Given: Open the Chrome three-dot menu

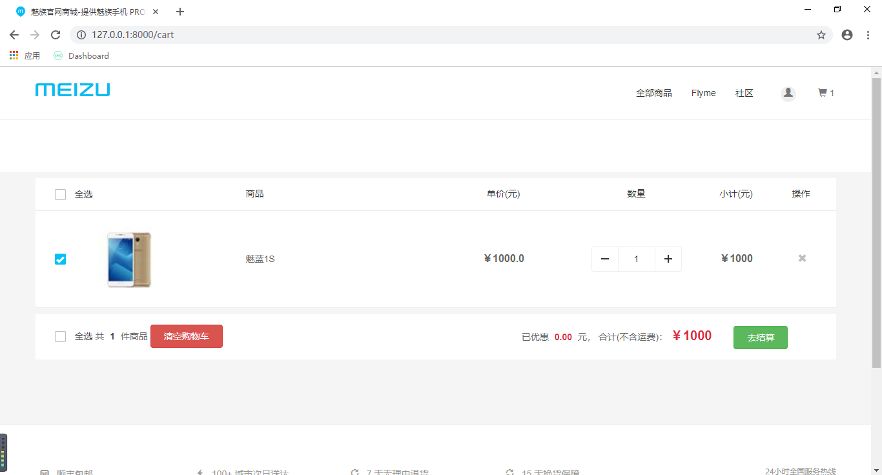Looking at the screenshot, I should click(x=868, y=35).
